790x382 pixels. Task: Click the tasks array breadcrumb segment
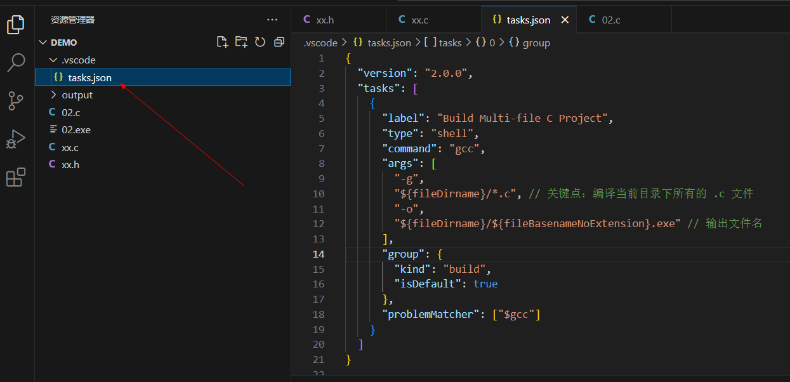[x=443, y=43]
